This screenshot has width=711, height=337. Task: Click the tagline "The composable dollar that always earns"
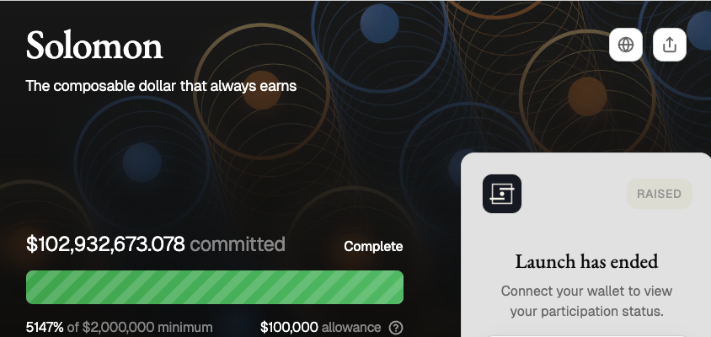pyautogui.click(x=161, y=86)
